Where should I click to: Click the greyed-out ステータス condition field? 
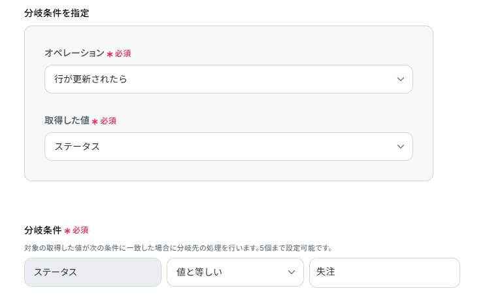point(93,272)
